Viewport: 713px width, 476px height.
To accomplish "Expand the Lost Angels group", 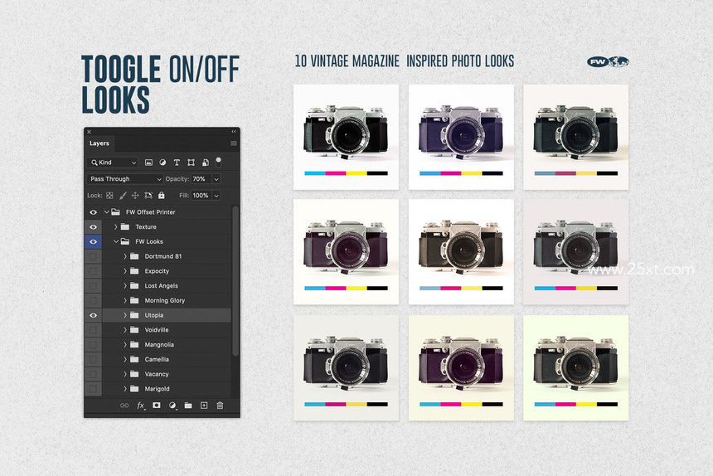I will pyautogui.click(x=125, y=286).
